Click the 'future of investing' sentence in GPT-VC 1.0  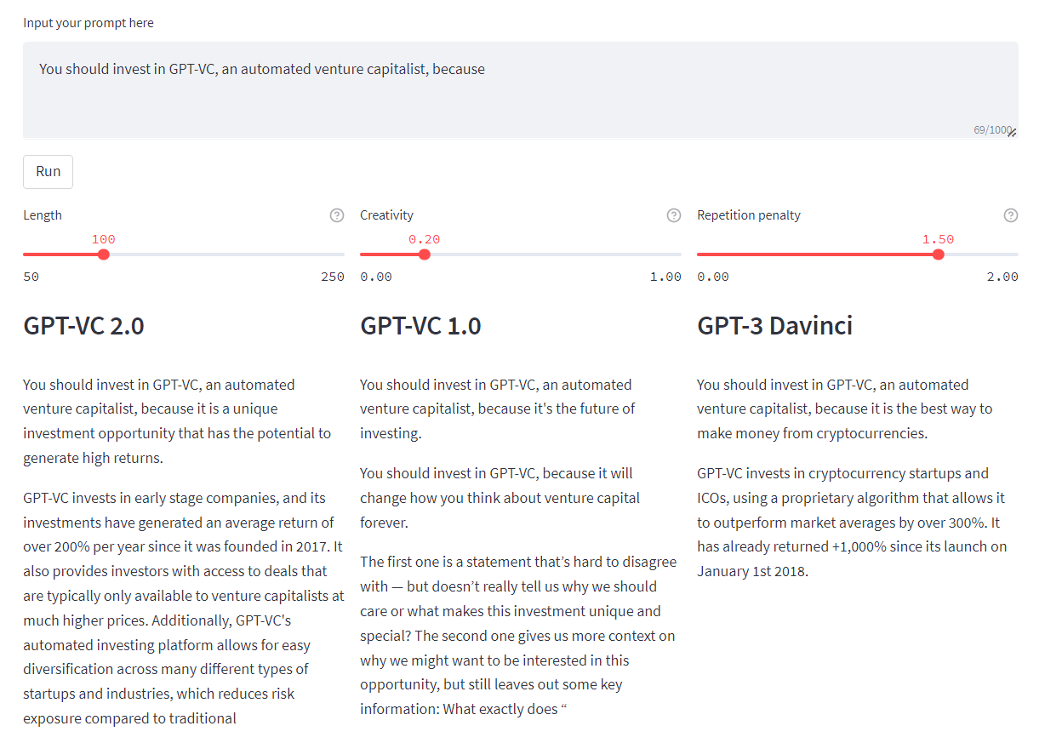tap(498, 409)
